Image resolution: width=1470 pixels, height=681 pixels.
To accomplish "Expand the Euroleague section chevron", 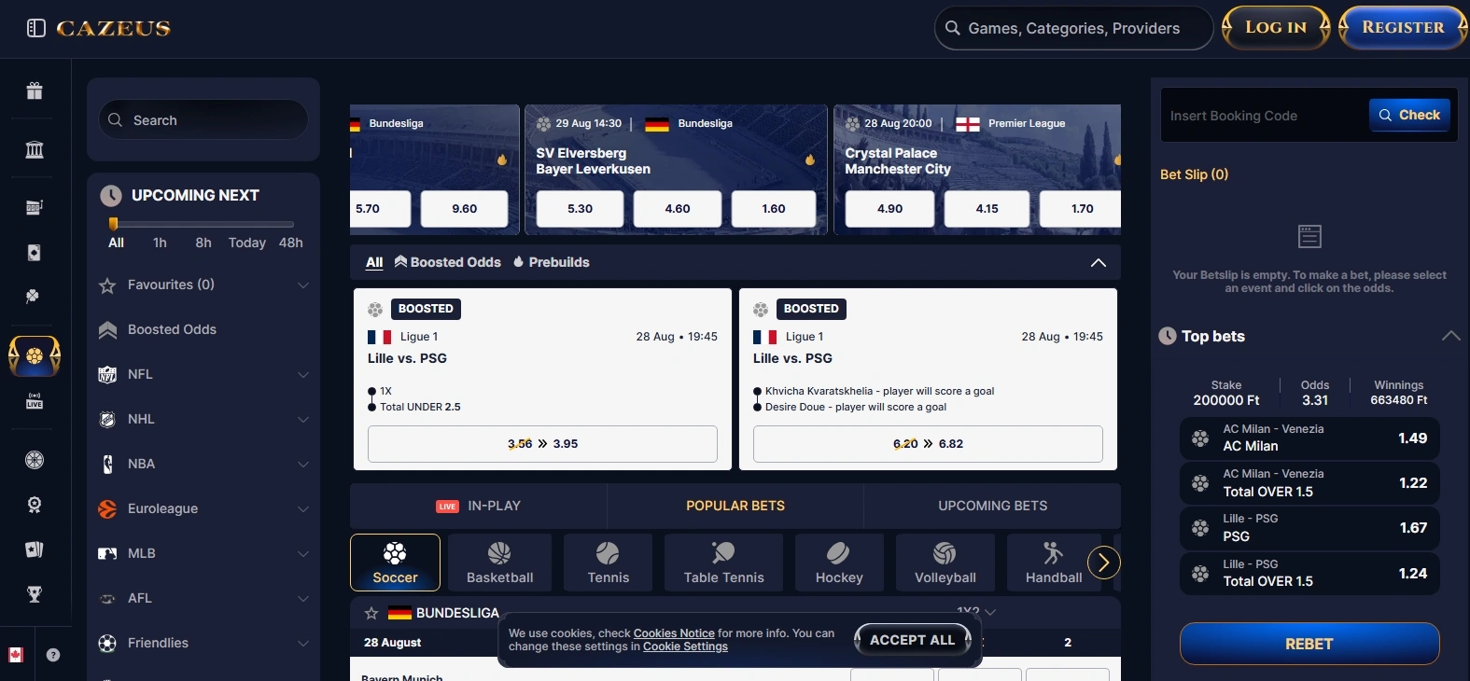I will tap(303, 509).
